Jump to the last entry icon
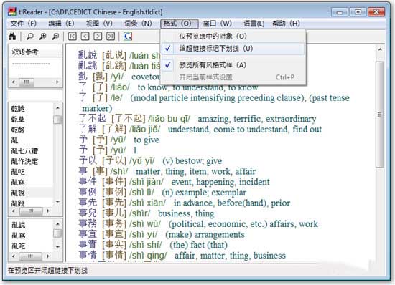Image resolution: width=395 pixels, height=285 pixels. 111,37
